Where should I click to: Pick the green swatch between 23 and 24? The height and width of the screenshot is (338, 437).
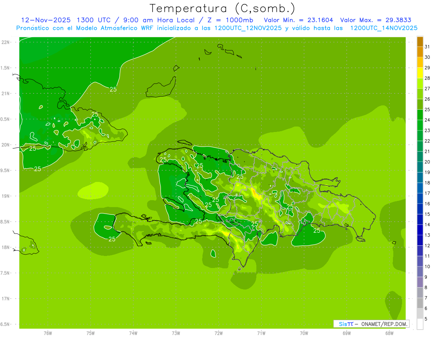pos(420,125)
